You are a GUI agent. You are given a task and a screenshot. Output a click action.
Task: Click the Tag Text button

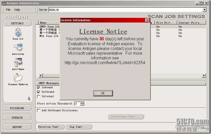pyautogui.click(x=79, y=127)
